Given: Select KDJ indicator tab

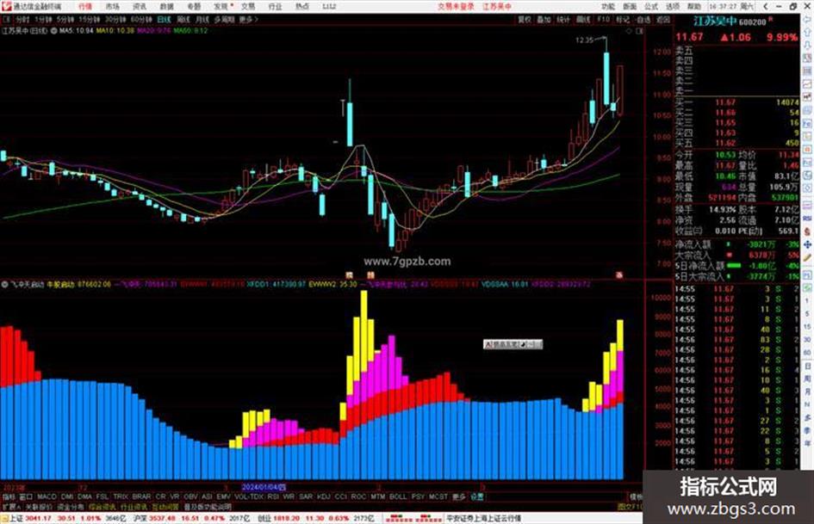Looking at the screenshot, I should 323,496.
